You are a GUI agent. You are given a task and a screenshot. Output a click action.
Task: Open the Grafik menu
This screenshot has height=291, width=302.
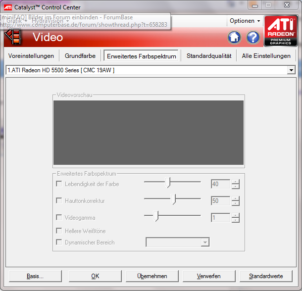17,21
